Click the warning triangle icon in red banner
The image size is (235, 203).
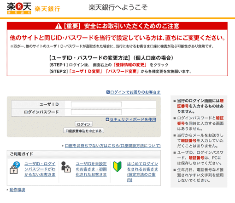[59, 26]
